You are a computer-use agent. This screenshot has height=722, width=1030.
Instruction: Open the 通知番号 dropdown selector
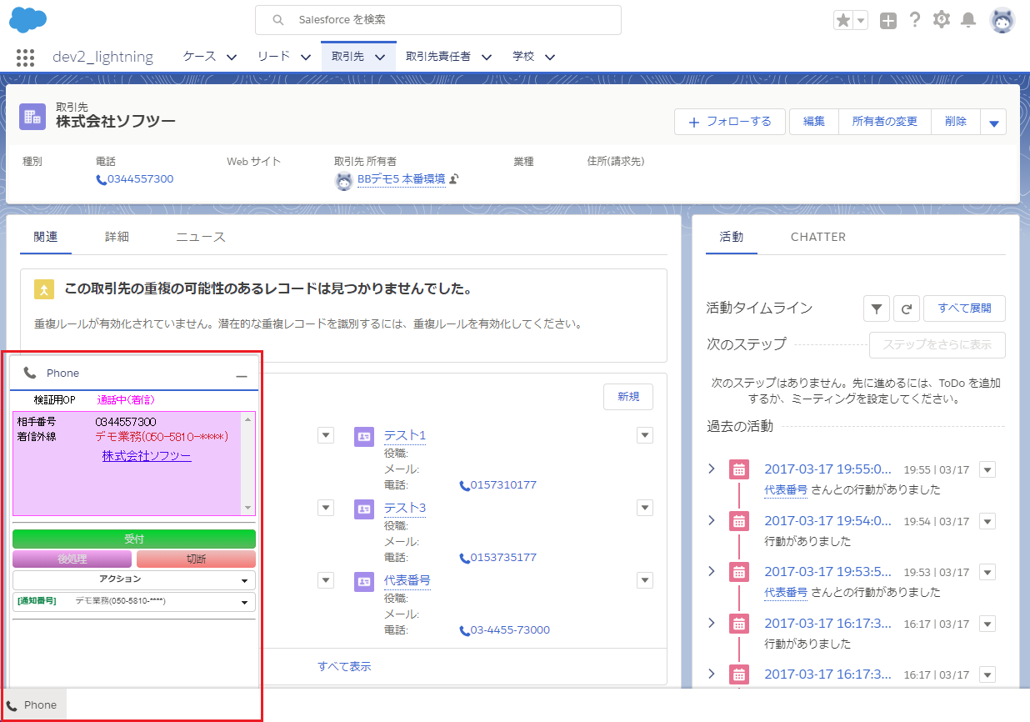134,601
